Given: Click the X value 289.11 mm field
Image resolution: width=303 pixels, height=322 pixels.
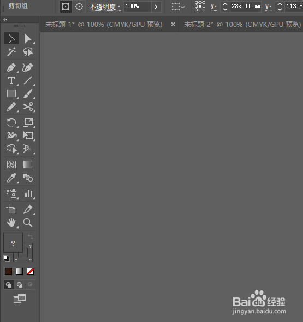Looking at the screenshot, I should (x=246, y=7).
